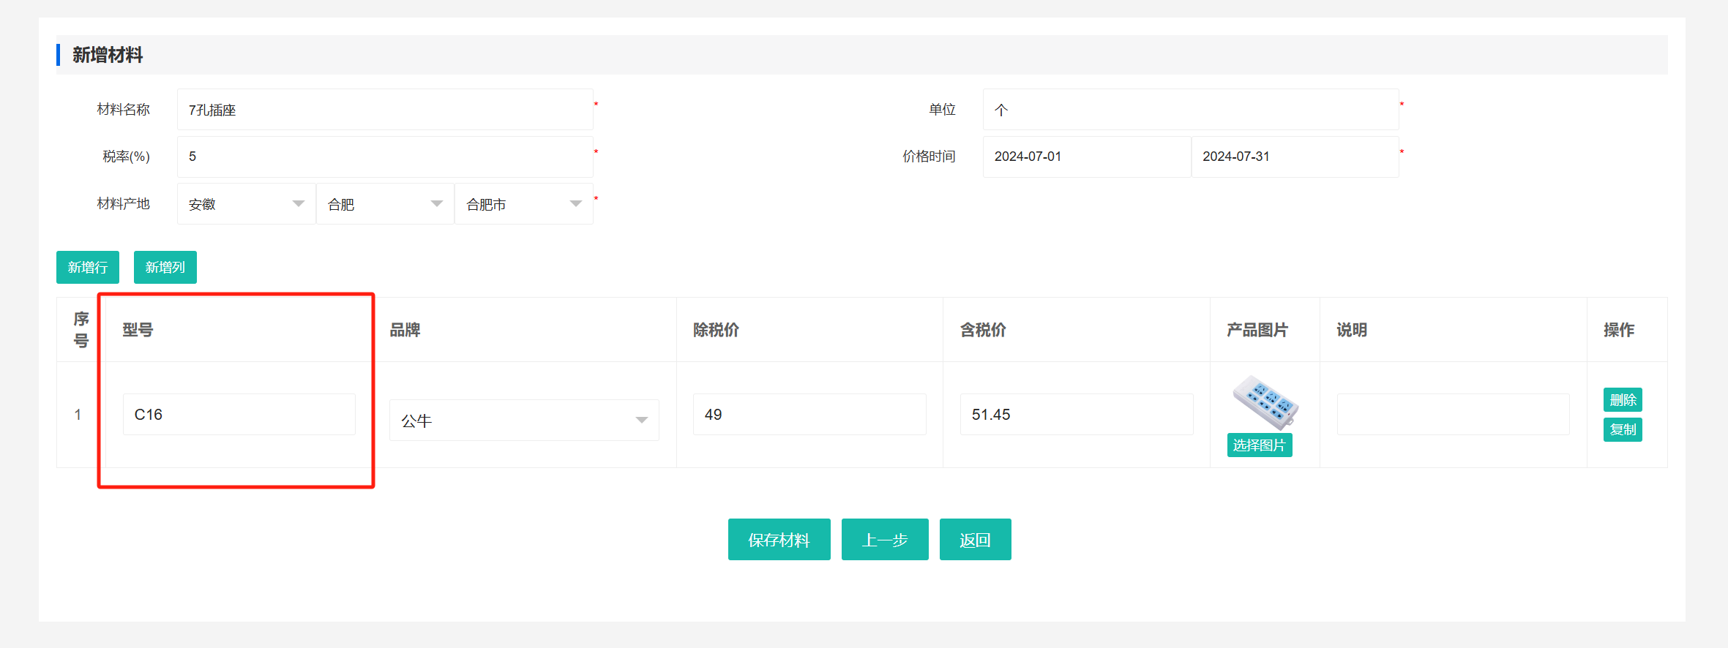
Task: Click the 含税价 field showing 51.45
Action: click(1076, 415)
